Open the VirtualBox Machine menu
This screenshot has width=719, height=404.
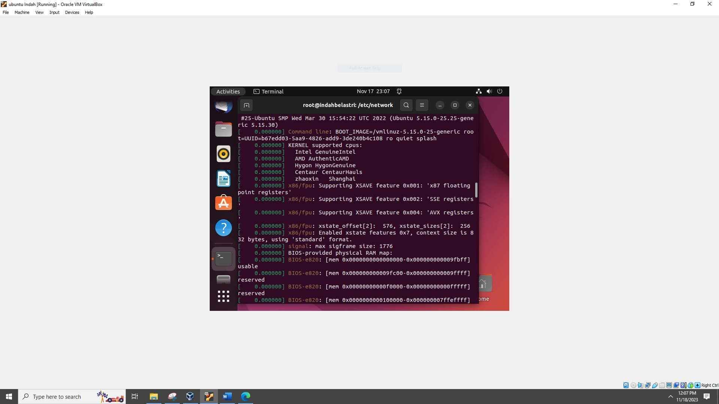(22, 12)
